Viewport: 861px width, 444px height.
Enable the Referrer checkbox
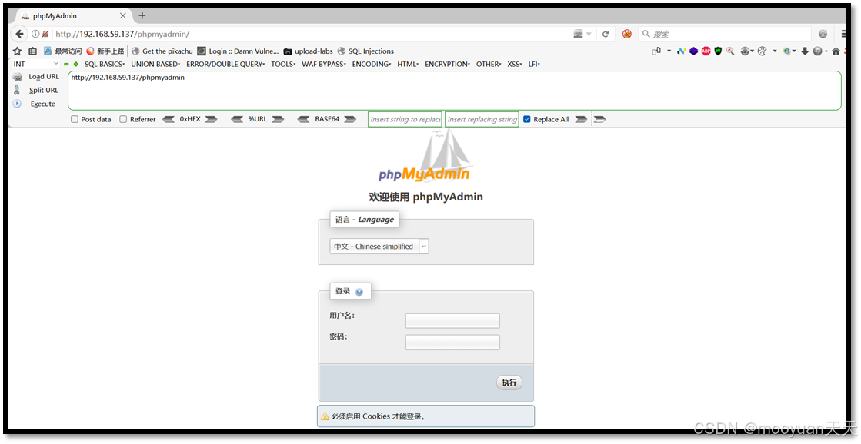(123, 119)
